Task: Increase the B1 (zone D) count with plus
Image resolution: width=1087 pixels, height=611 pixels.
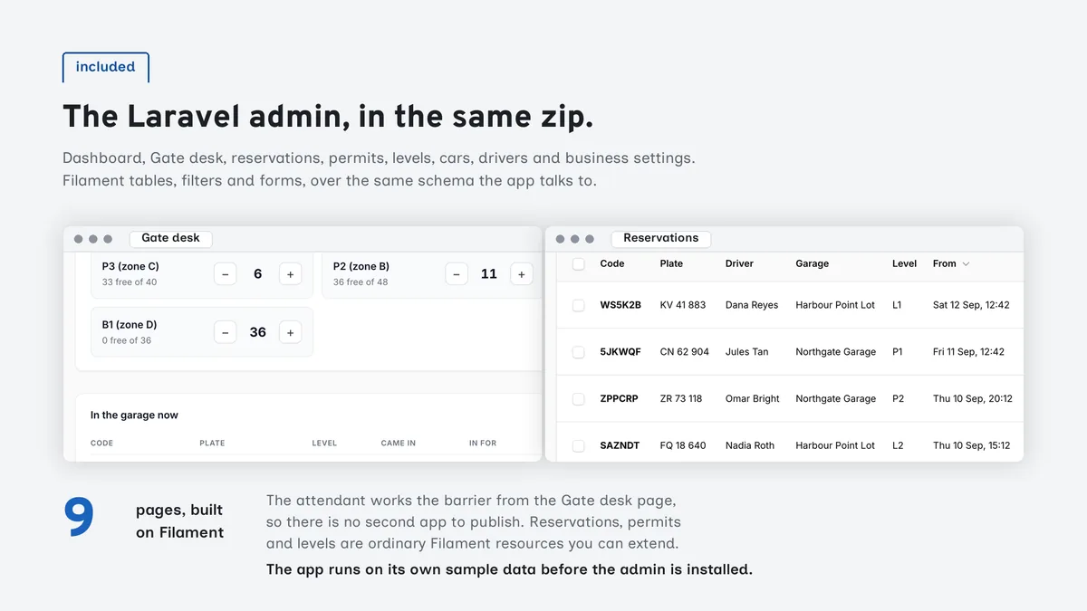Action: pyautogui.click(x=290, y=332)
